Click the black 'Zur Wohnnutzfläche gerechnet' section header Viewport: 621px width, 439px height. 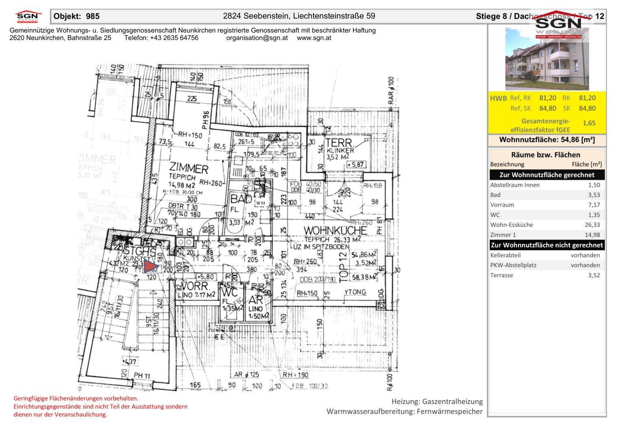point(547,175)
